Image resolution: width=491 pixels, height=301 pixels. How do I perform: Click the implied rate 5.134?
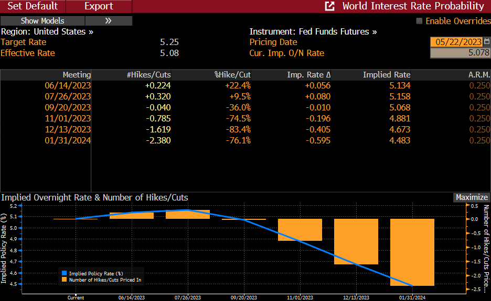[400, 85]
